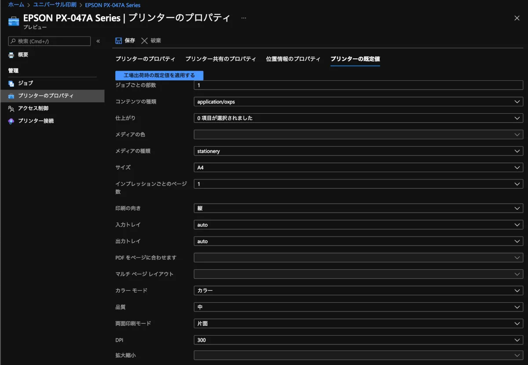Select アクセス制御 people icon in sidebar
The height and width of the screenshot is (365, 528).
coord(11,108)
